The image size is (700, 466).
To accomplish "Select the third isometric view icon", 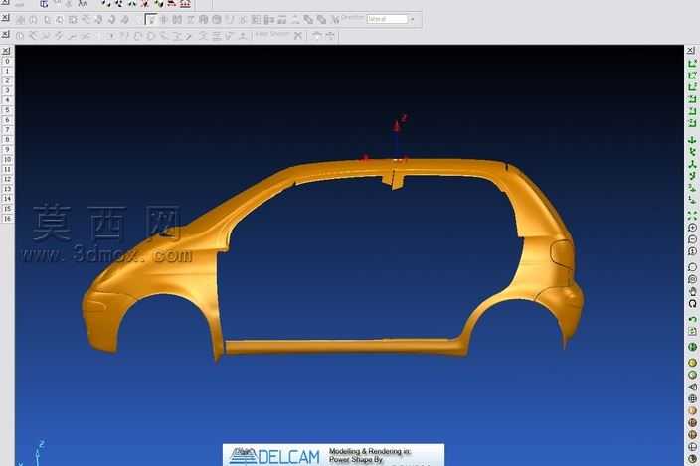I will tap(692, 164).
